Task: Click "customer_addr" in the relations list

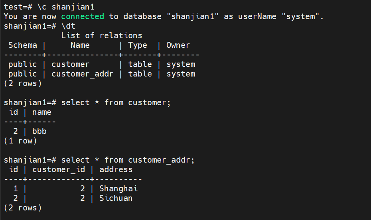Action: (82, 74)
